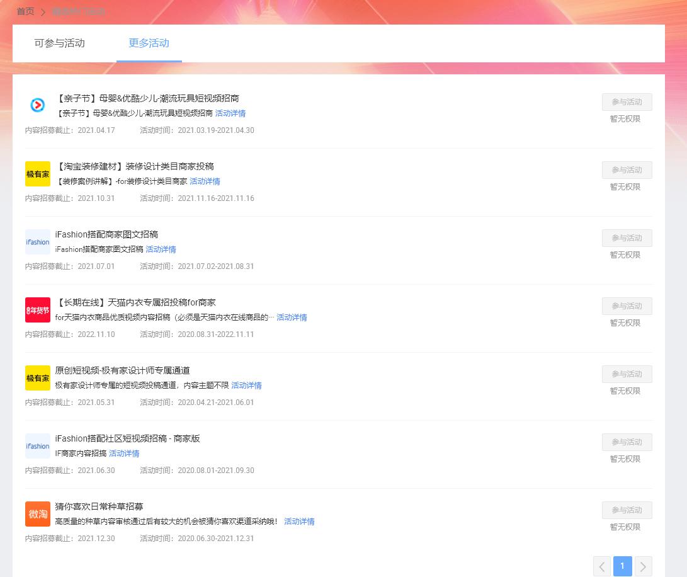This screenshot has height=577, width=687.
Task: Click deadline 内容招募截止: 2021.04.17
Action: coord(70,130)
